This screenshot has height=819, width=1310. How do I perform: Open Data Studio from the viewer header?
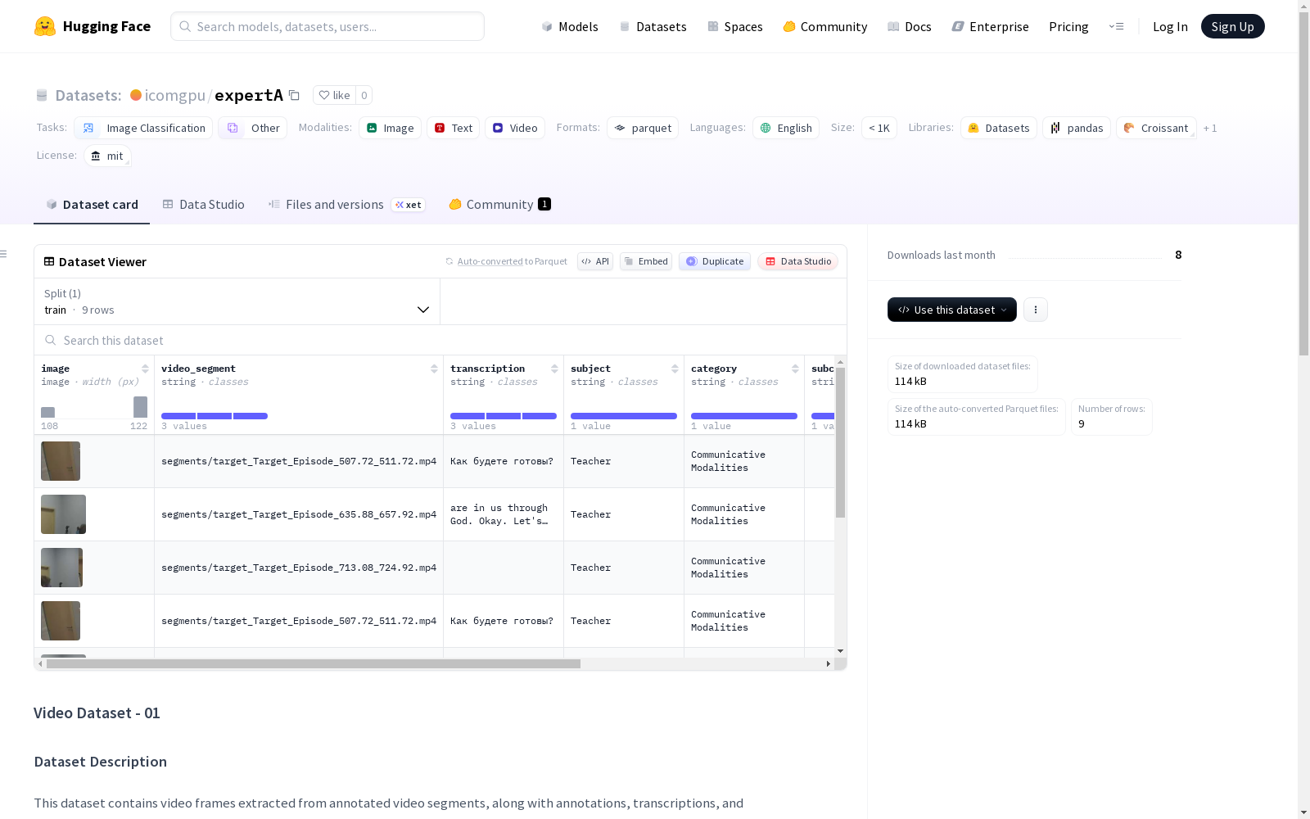[798, 261]
